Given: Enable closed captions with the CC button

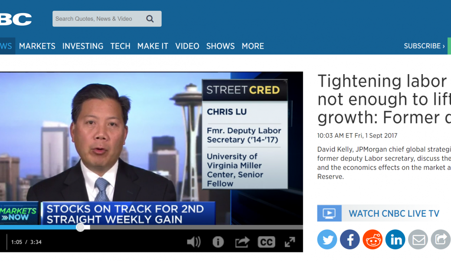Looking at the screenshot, I should pos(266,242).
